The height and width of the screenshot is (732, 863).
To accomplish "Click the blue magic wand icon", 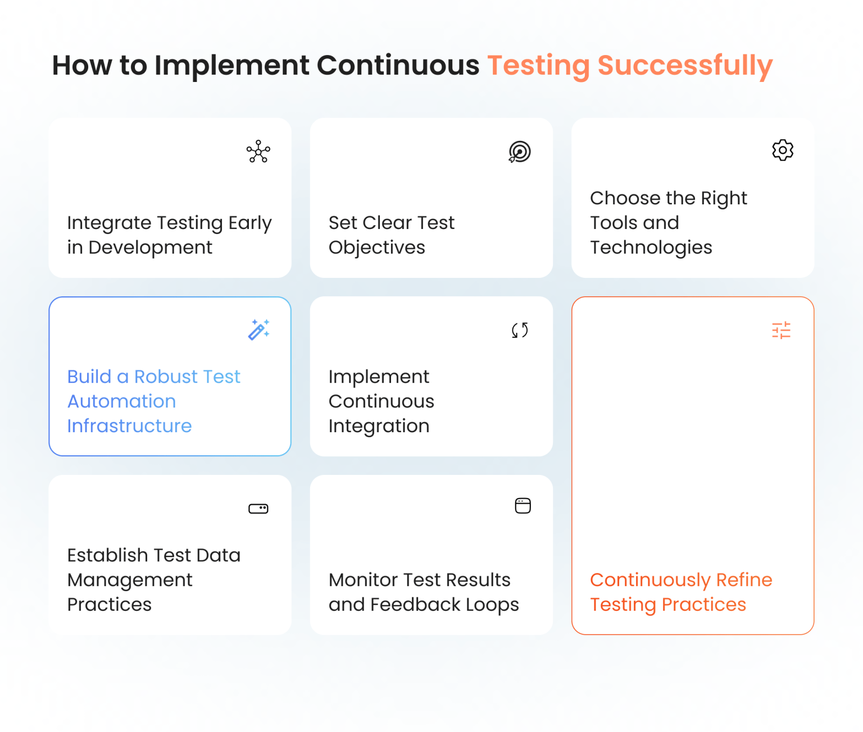I will 259,330.
